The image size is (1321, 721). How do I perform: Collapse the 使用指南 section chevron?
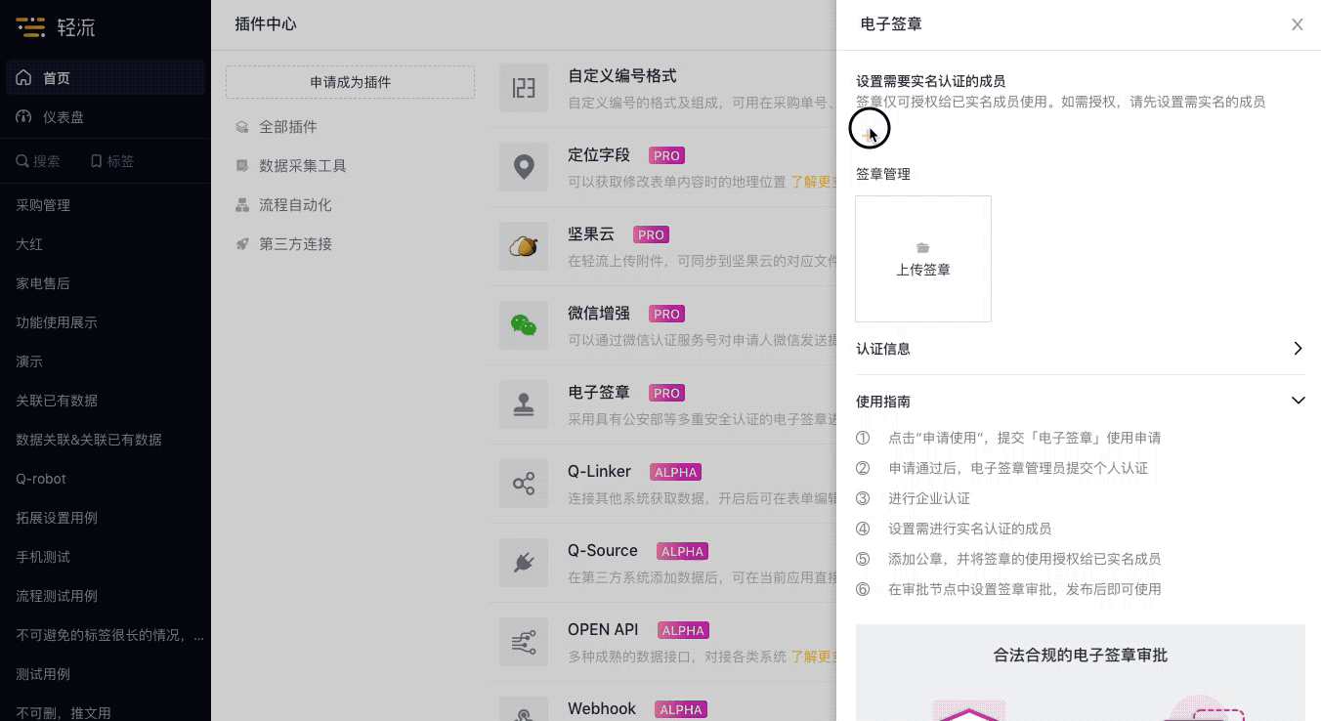coord(1298,401)
